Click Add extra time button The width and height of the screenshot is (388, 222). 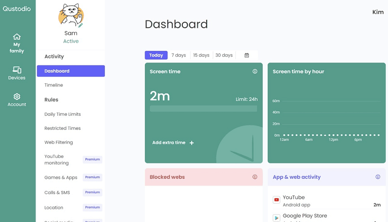point(173,143)
